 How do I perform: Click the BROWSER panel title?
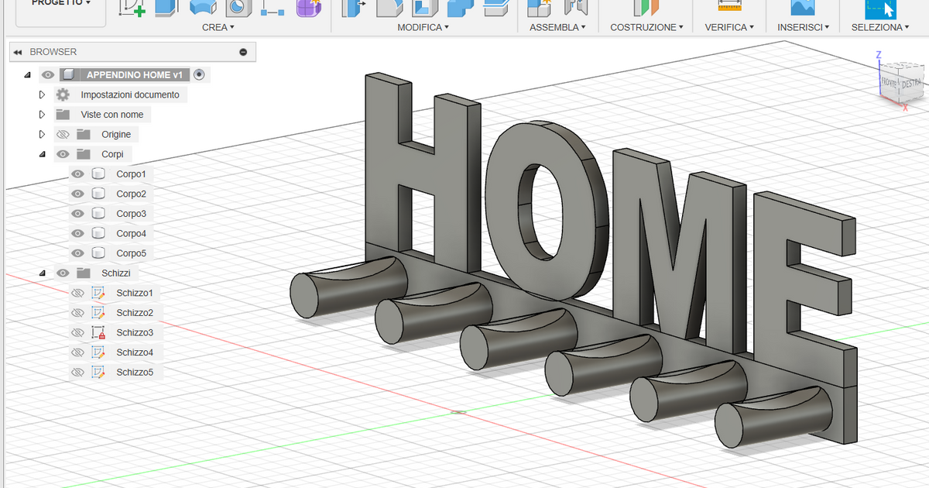click(53, 52)
